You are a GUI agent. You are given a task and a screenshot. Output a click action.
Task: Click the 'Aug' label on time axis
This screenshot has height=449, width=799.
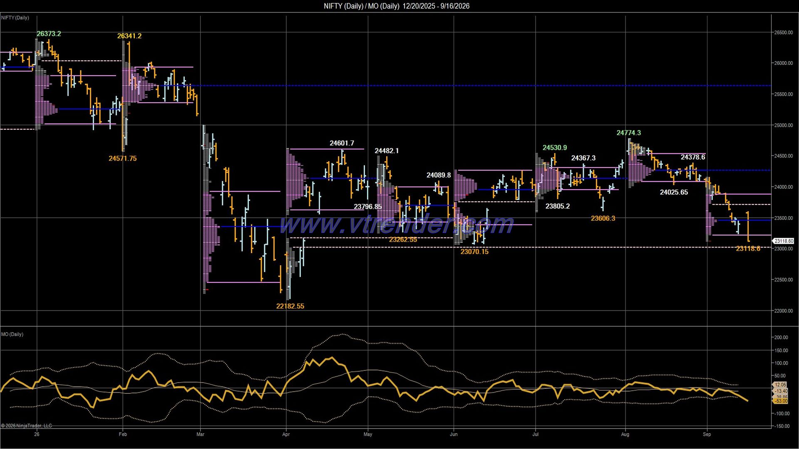coord(625,434)
